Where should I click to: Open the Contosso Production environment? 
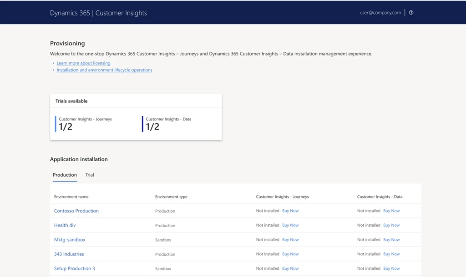76,211
